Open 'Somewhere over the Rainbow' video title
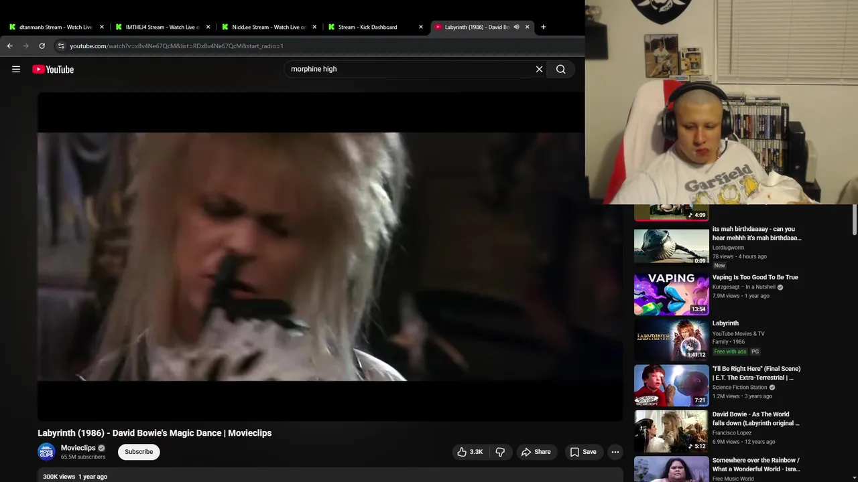This screenshot has width=858, height=482. [756, 465]
